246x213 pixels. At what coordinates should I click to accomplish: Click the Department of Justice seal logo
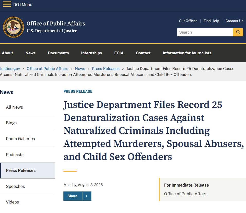(14, 27)
